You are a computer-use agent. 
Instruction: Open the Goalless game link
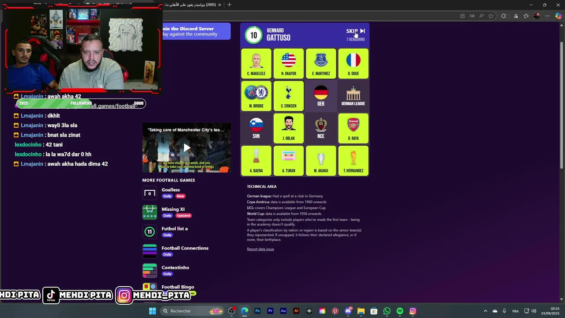(170, 190)
